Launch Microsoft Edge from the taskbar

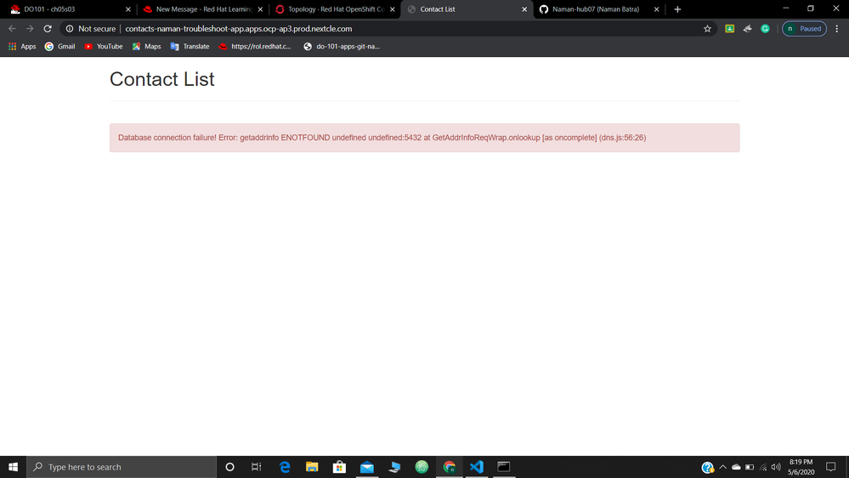point(285,467)
